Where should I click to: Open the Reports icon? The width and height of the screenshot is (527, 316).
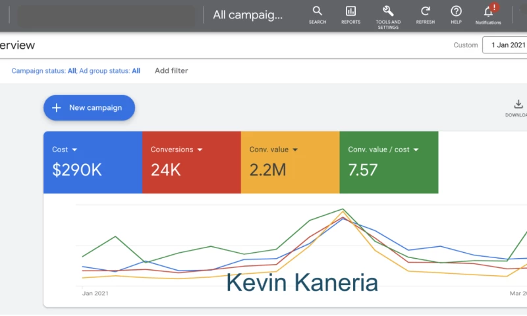point(350,11)
